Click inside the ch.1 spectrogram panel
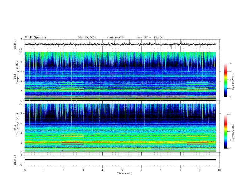Image resolution: width=247 pixels, height=191 pixels. [x=120, y=76]
